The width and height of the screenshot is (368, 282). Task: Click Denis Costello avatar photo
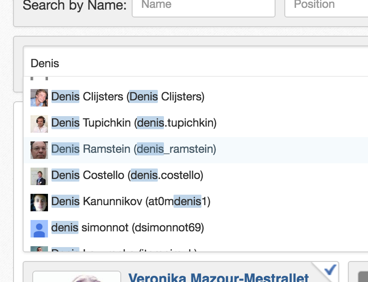point(39,176)
